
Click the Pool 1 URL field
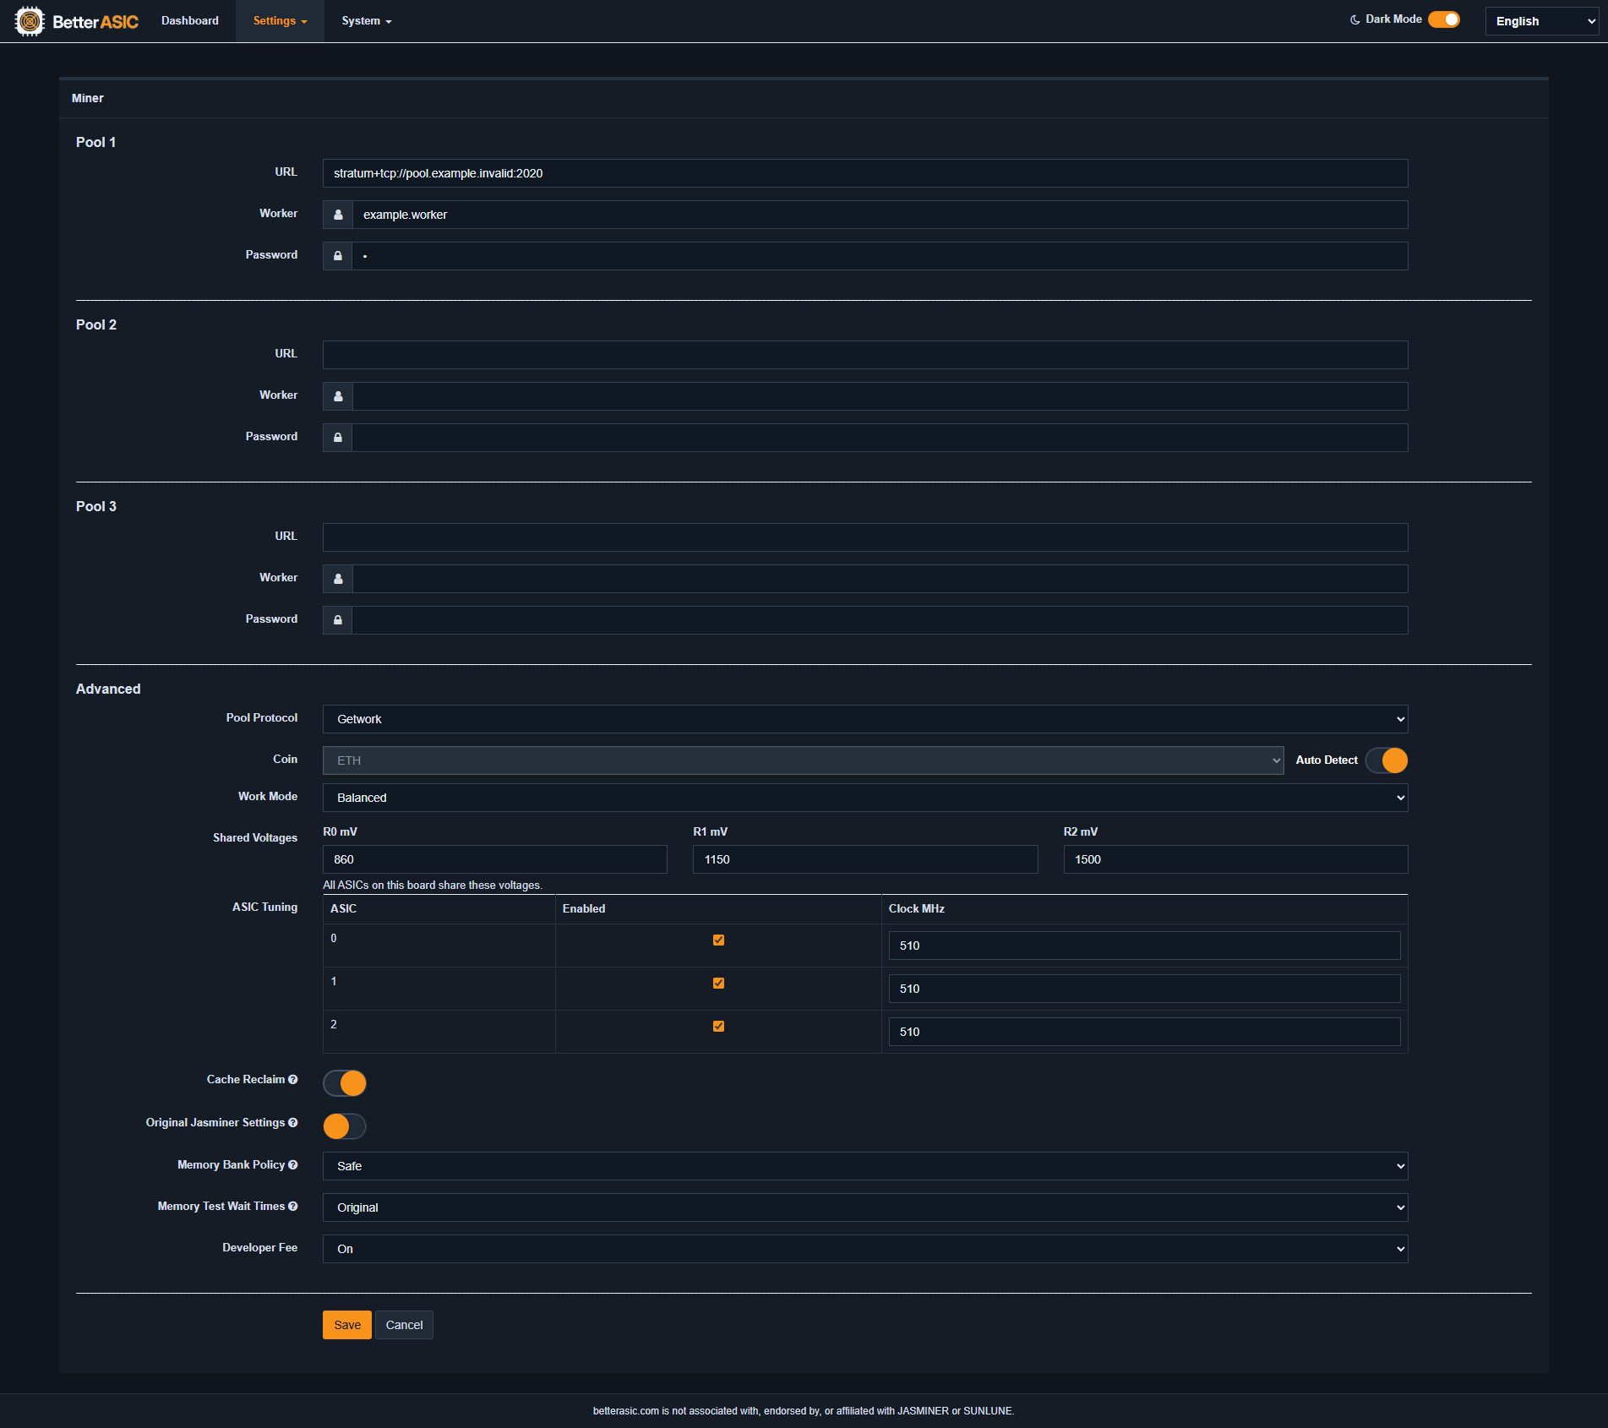pyautogui.click(x=865, y=173)
